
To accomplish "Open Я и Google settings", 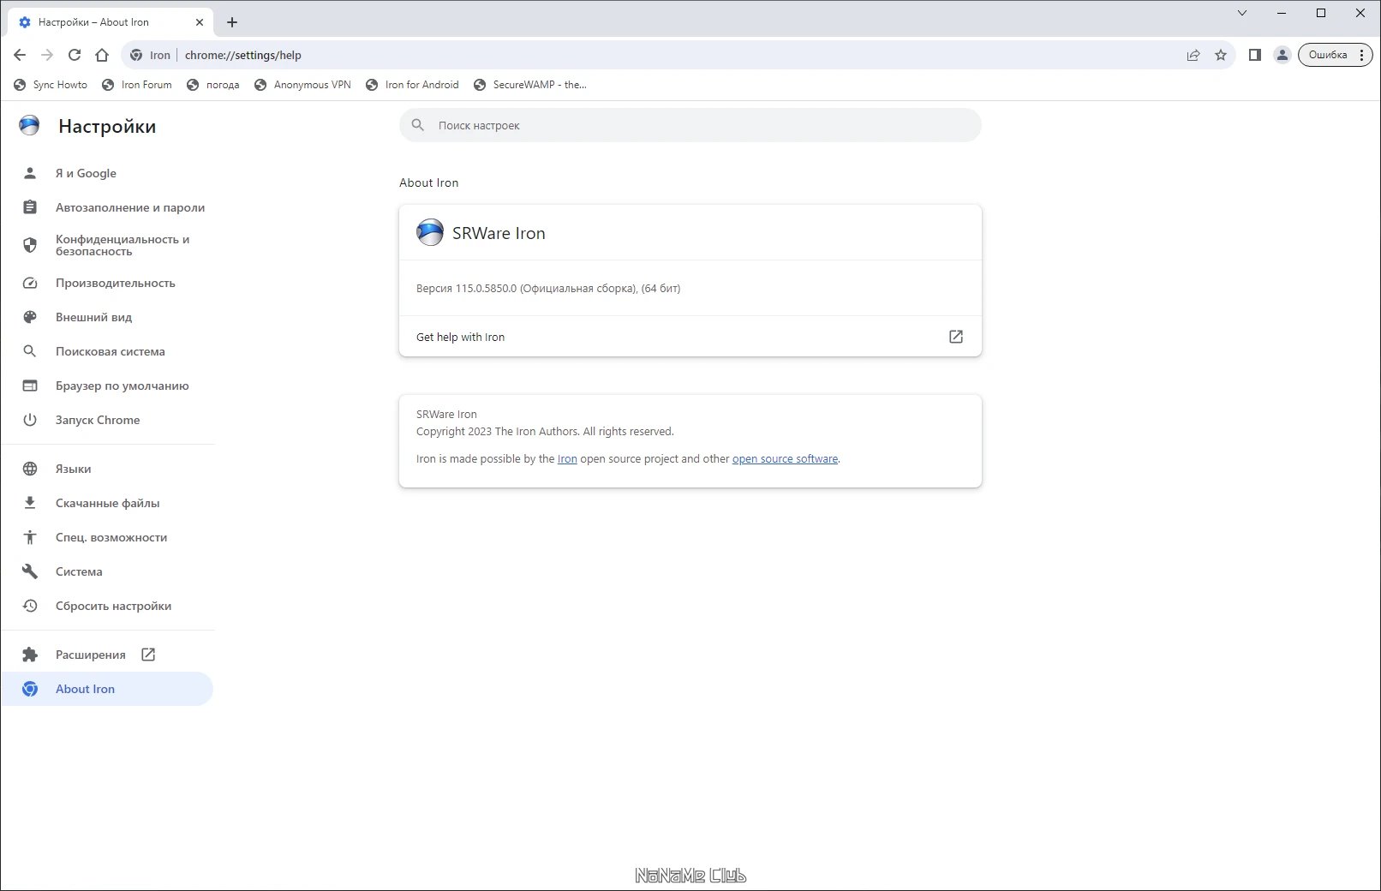I will point(107,173).
